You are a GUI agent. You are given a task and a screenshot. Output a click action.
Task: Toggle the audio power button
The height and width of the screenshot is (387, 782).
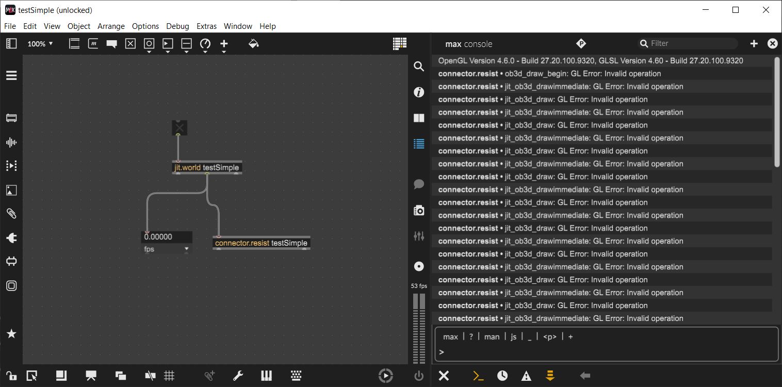click(x=419, y=376)
